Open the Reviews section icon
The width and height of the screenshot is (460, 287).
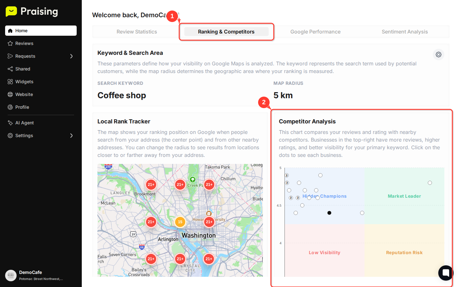click(10, 43)
